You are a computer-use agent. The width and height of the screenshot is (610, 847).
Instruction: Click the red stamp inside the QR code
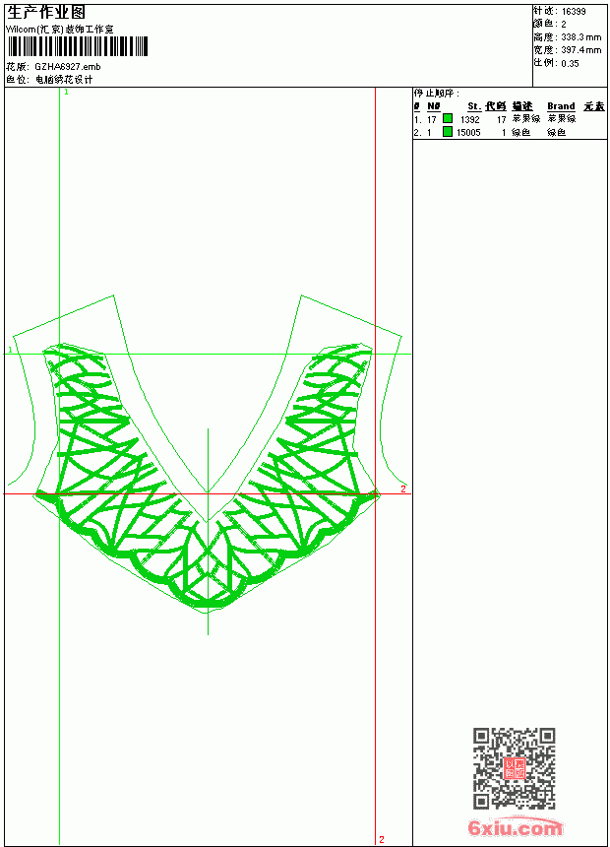514,768
